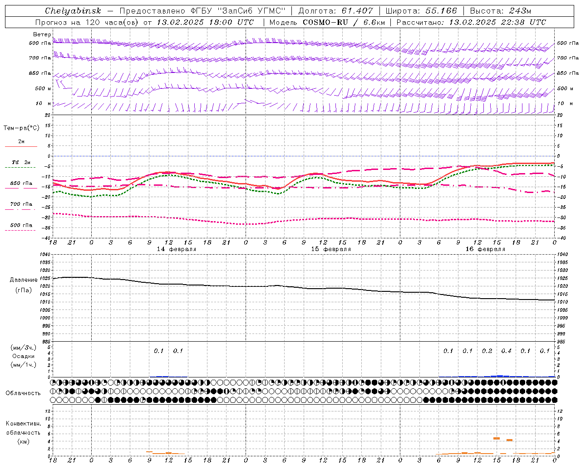Click the (км) unit under convective cloud label
This screenshot has height=464, width=581.
tap(24, 441)
